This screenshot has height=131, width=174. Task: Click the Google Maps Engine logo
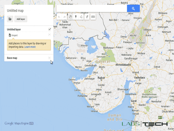[x=19, y=123]
